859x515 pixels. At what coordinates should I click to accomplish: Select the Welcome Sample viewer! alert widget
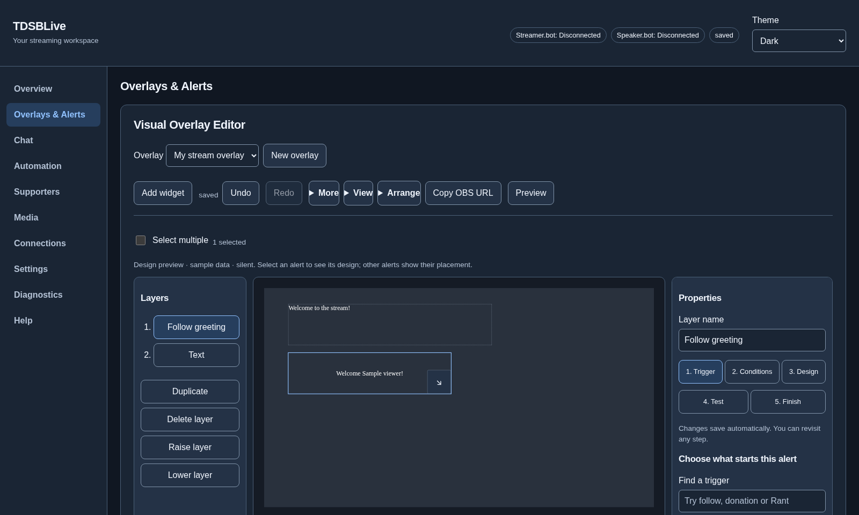tap(369, 373)
